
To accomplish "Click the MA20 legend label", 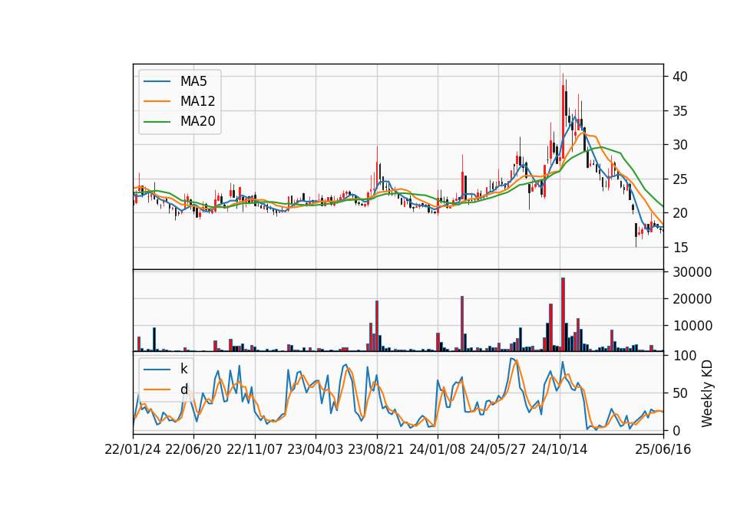I will coord(197,121).
